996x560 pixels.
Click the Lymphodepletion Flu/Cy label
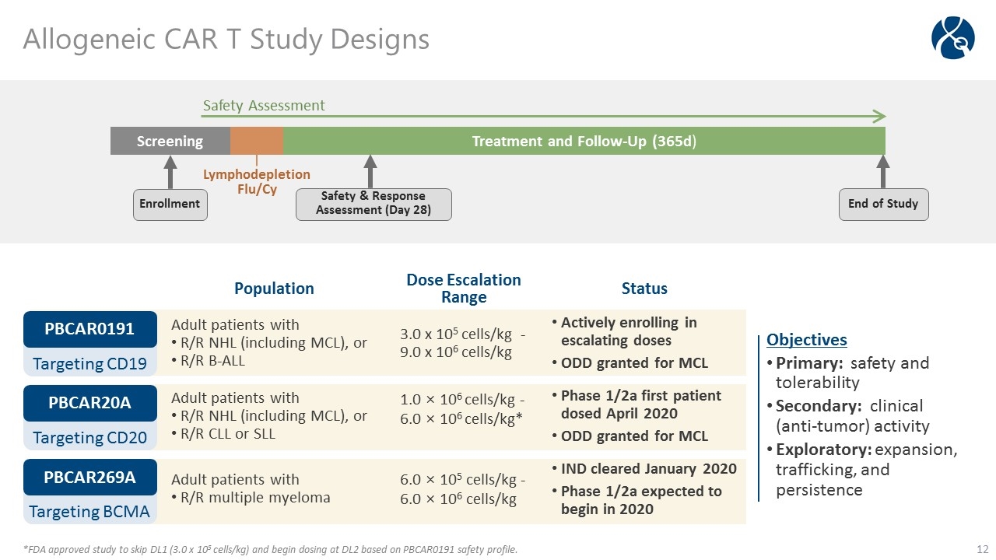(x=257, y=181)
